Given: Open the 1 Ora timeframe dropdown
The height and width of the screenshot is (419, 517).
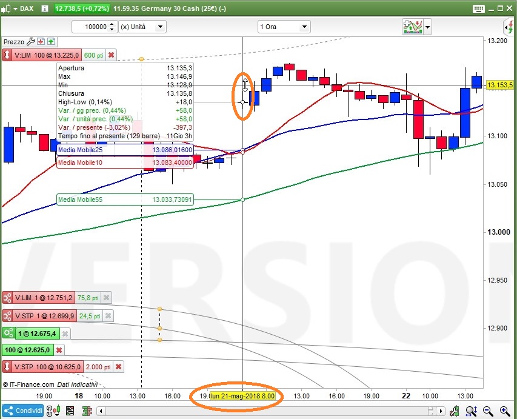Looking at the screenshot, I should tap(284, 27).
